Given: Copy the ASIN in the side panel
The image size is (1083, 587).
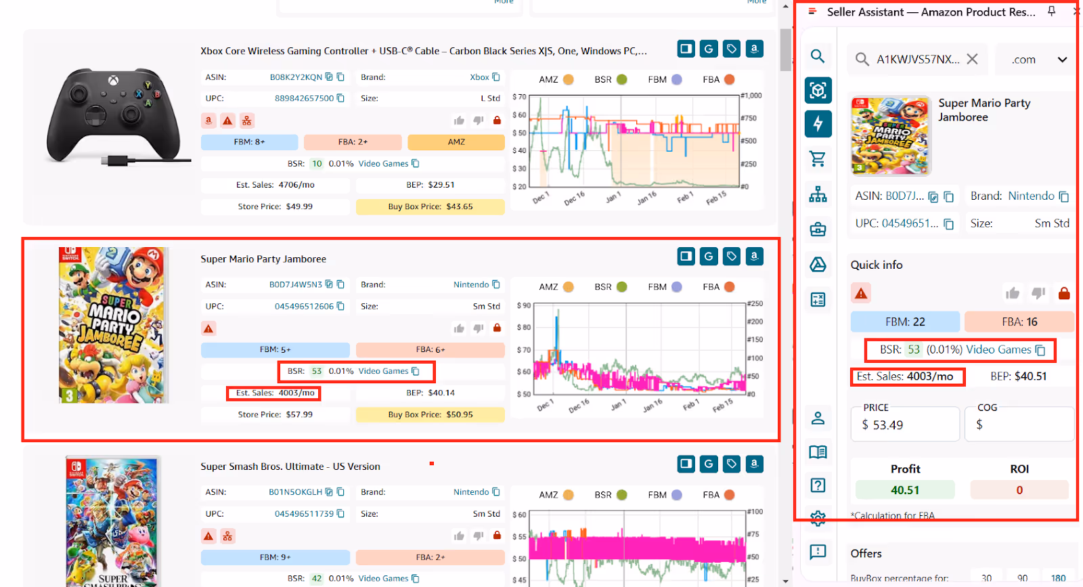Looking at the screenshot, I should point(948,196).
